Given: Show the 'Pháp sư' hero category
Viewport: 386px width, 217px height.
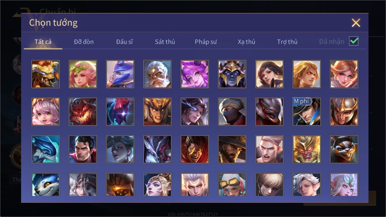Looking at the screenshot, I should coord(205,42).
